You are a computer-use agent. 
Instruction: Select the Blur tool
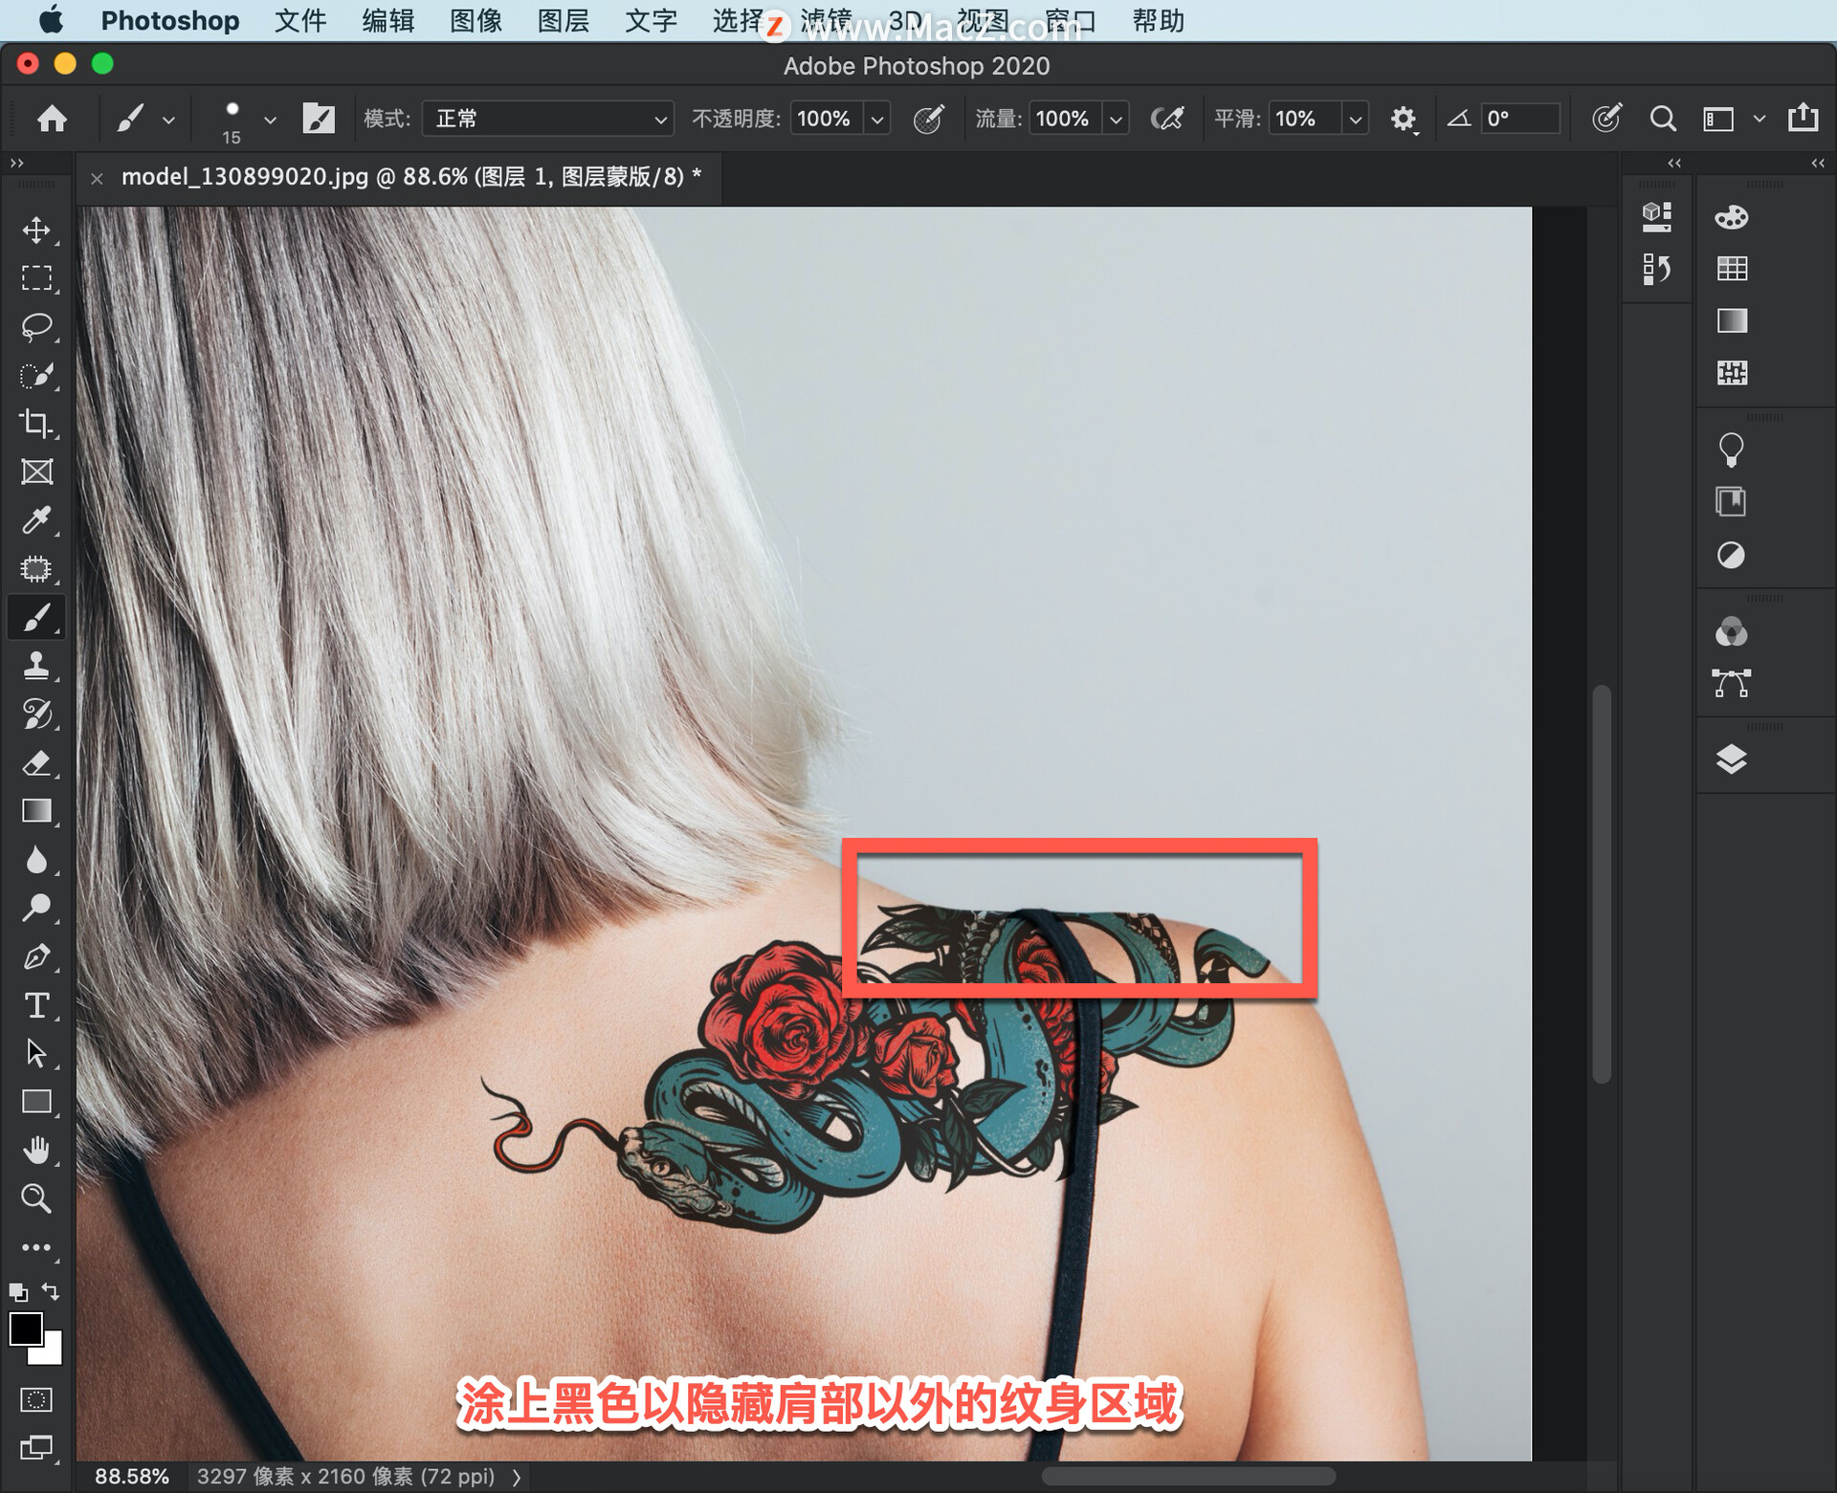coord(36,860)
